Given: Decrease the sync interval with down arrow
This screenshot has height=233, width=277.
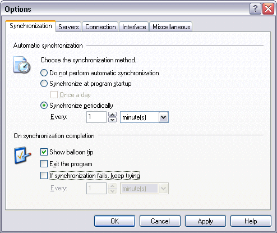Looking at the screenshot, I should pyautogui.click(x=112, y=120).
